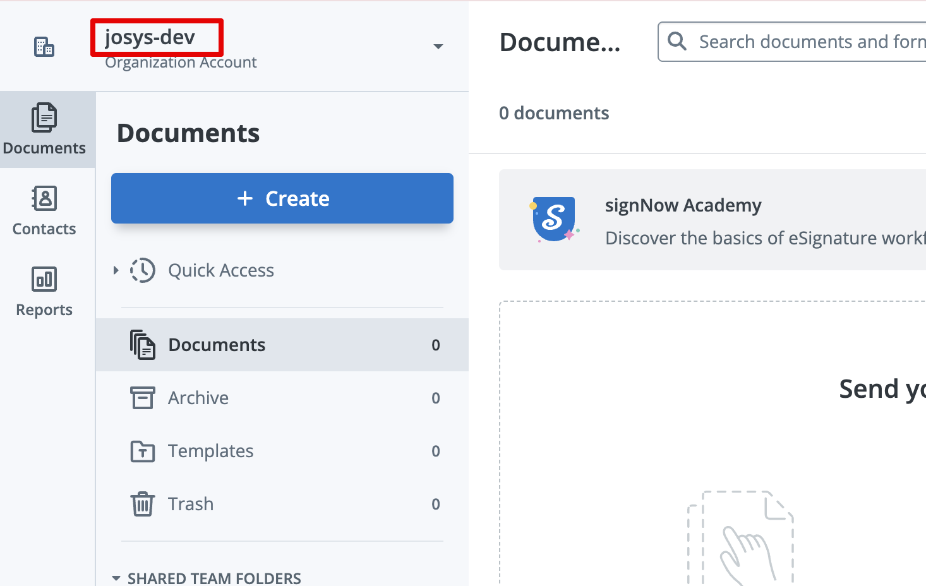Open the Reports chart icon
The width and height of the screenshot is (926, 586).
click(44, 279)
